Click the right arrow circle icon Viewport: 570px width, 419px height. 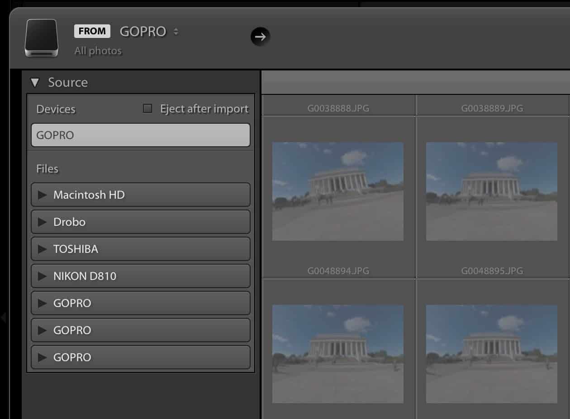260,37
